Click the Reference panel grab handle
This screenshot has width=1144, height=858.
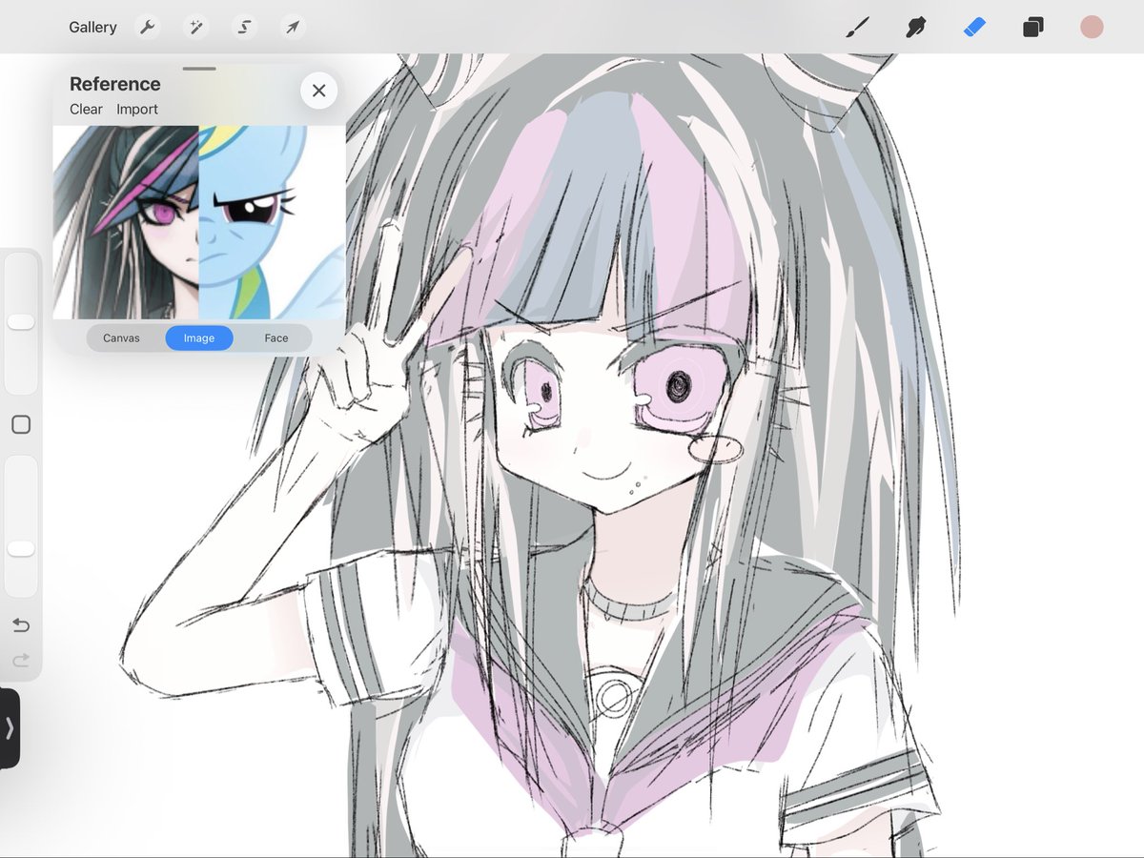[x=199, y=69]
